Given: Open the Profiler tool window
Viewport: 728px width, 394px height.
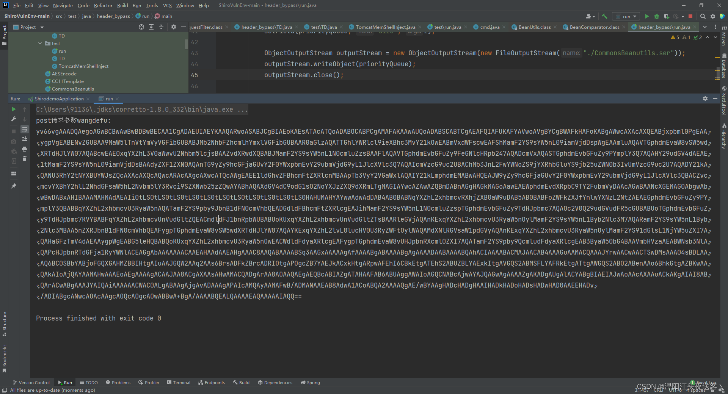Looking at the screenshot, I should [149, 383].
